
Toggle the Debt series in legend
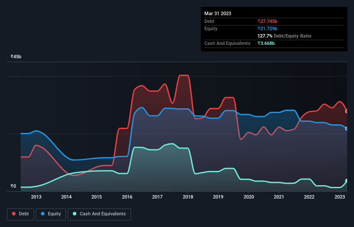click(21, 214)
